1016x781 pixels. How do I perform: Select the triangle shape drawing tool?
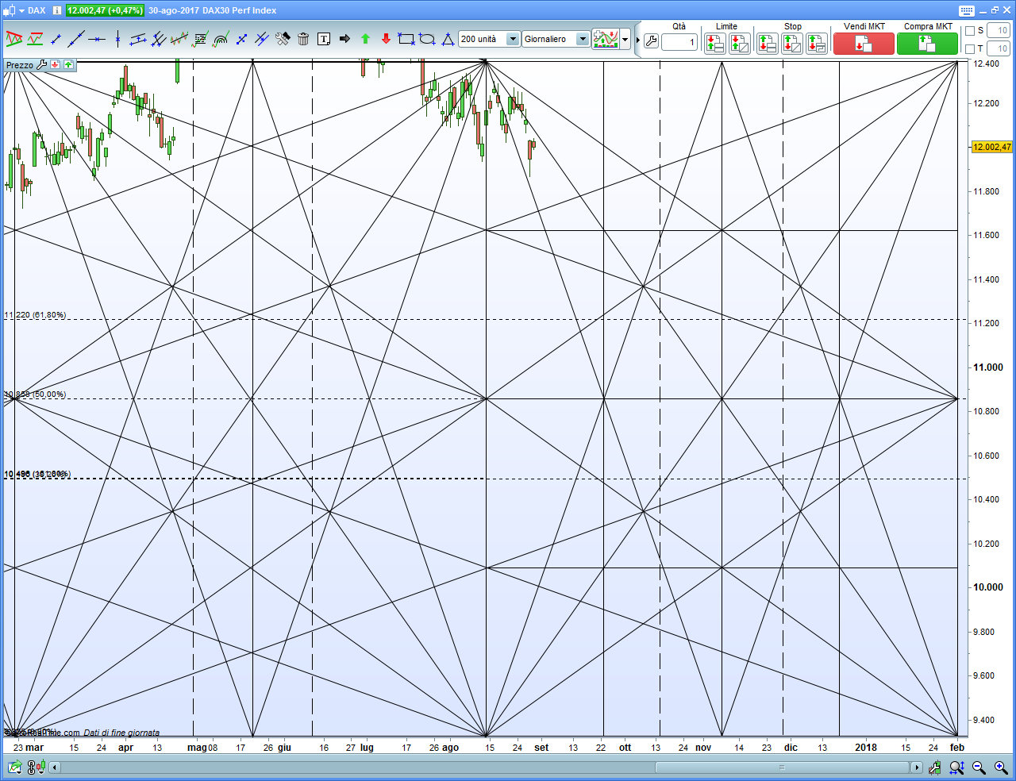[448, 39]
